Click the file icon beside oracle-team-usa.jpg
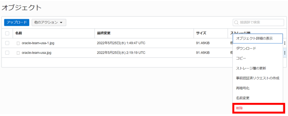 click(18, 53)
